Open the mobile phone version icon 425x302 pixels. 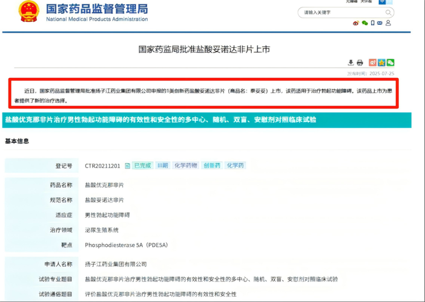[373, 23]
